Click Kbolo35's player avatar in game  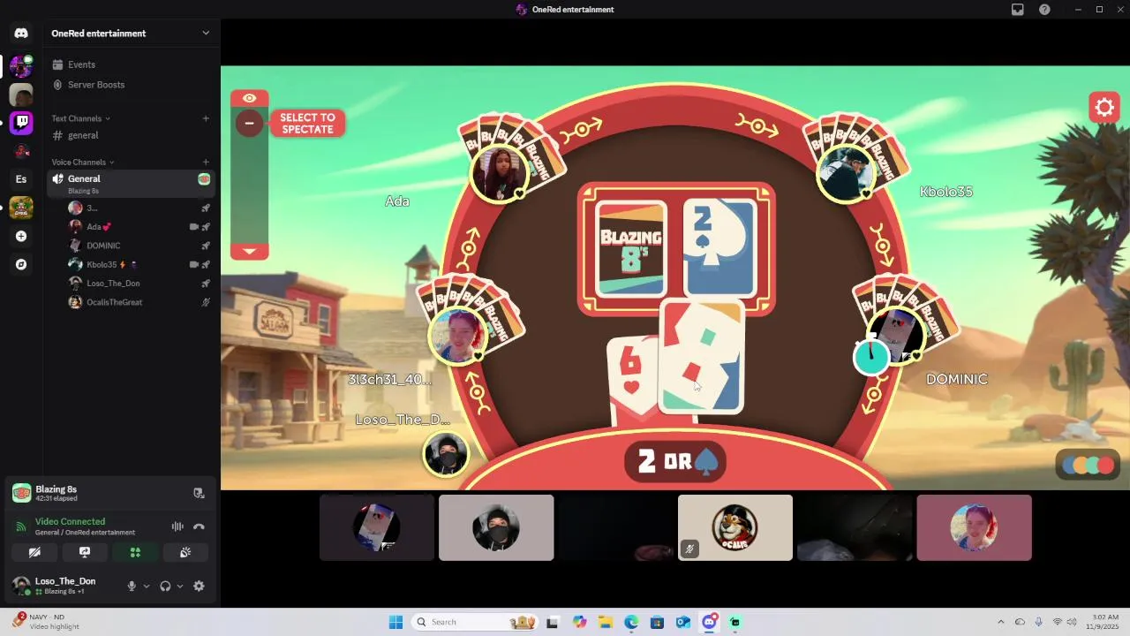[847, 174]
